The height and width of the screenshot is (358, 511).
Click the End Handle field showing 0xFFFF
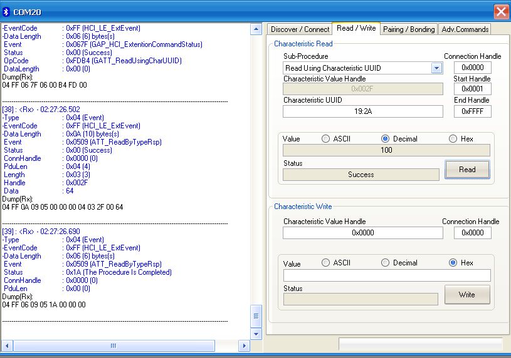[x=473, y=111]
